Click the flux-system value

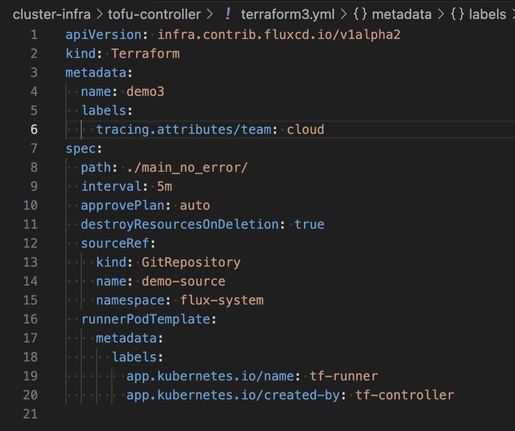tap(222, 300)
